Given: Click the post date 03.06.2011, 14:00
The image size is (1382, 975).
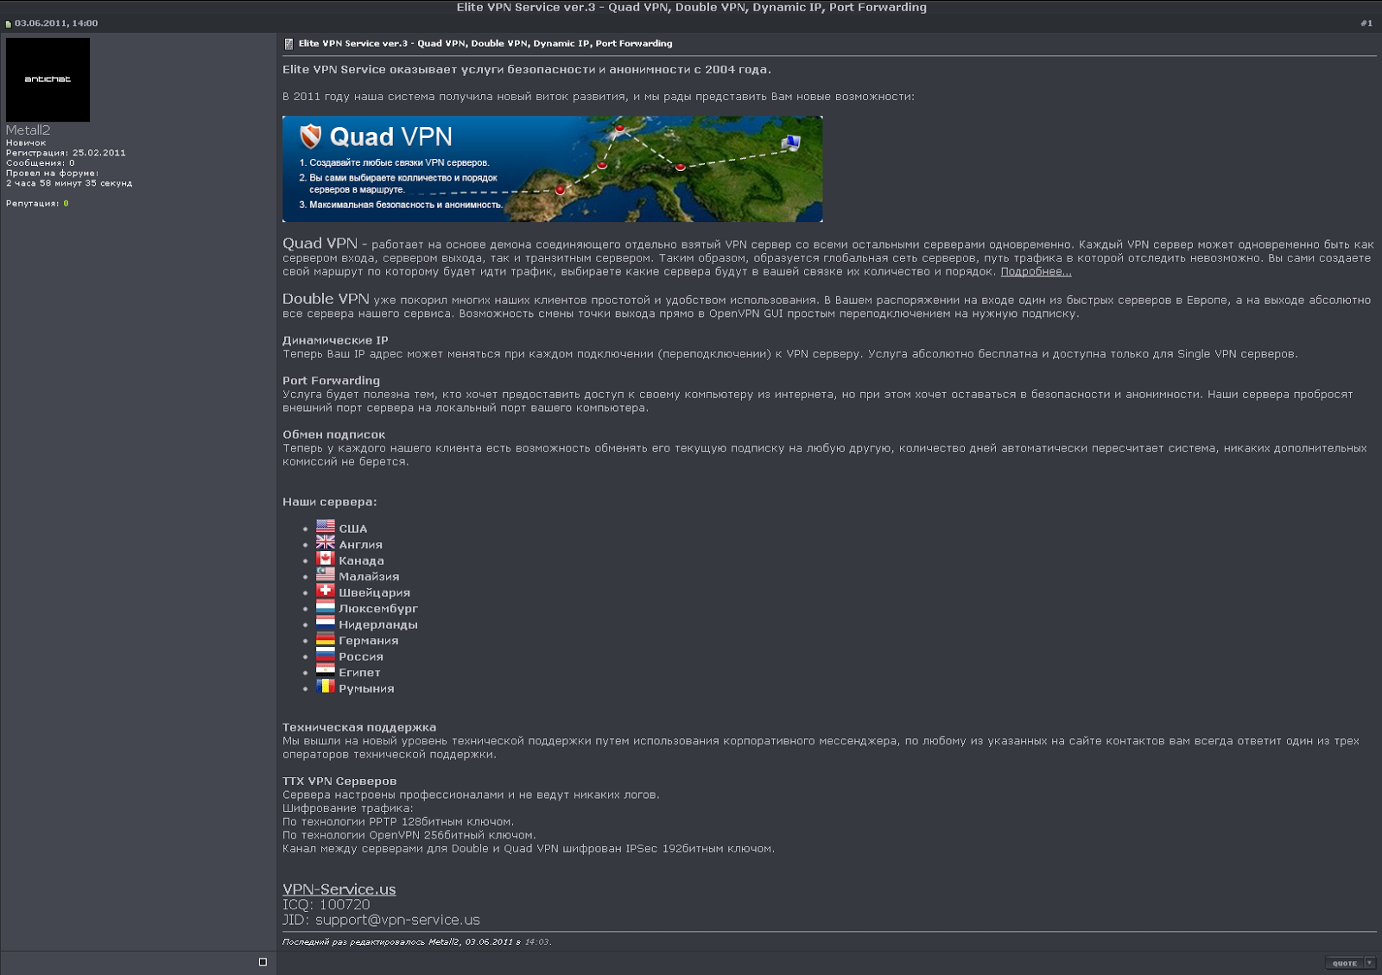Looking at the screenshot, I should pos(56,23).
